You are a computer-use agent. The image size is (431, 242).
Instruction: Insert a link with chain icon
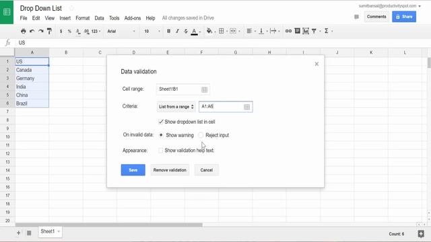coord(288,31)
